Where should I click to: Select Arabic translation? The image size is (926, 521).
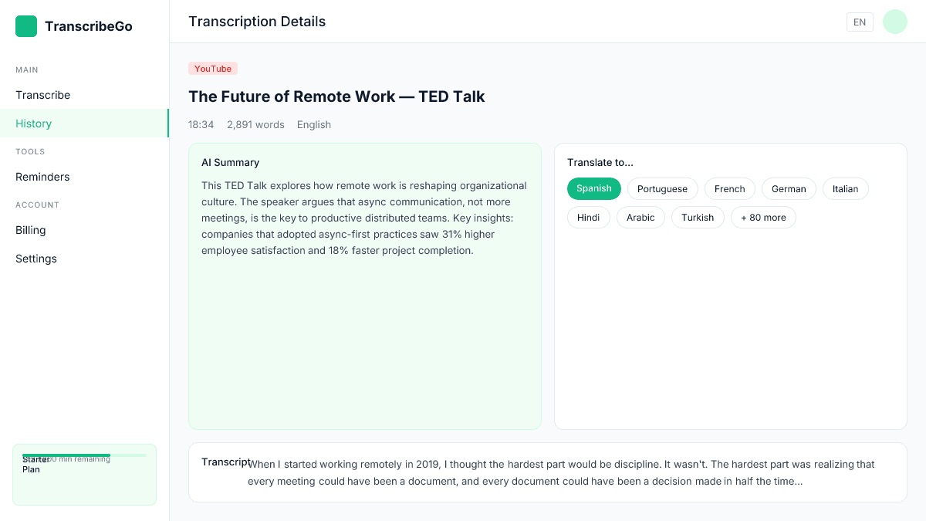(x=640, y=217)
